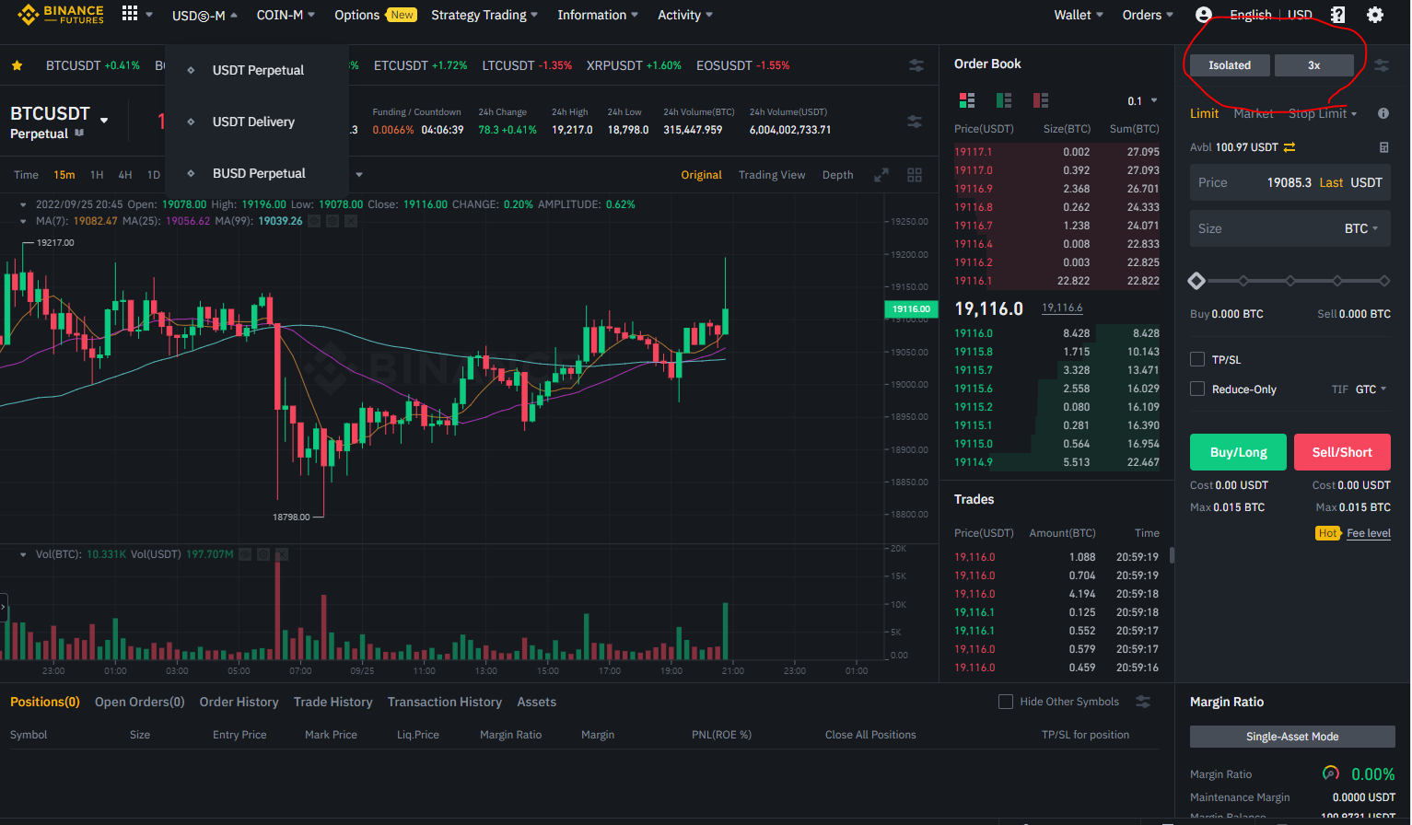Image resolution: width=1412 pixels, height=825 pixels.
Task: Show asks-only red order book view
Action: 1041,100
